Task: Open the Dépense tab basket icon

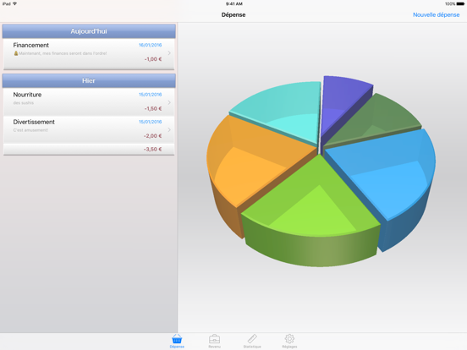Action: tap(177, 341)
